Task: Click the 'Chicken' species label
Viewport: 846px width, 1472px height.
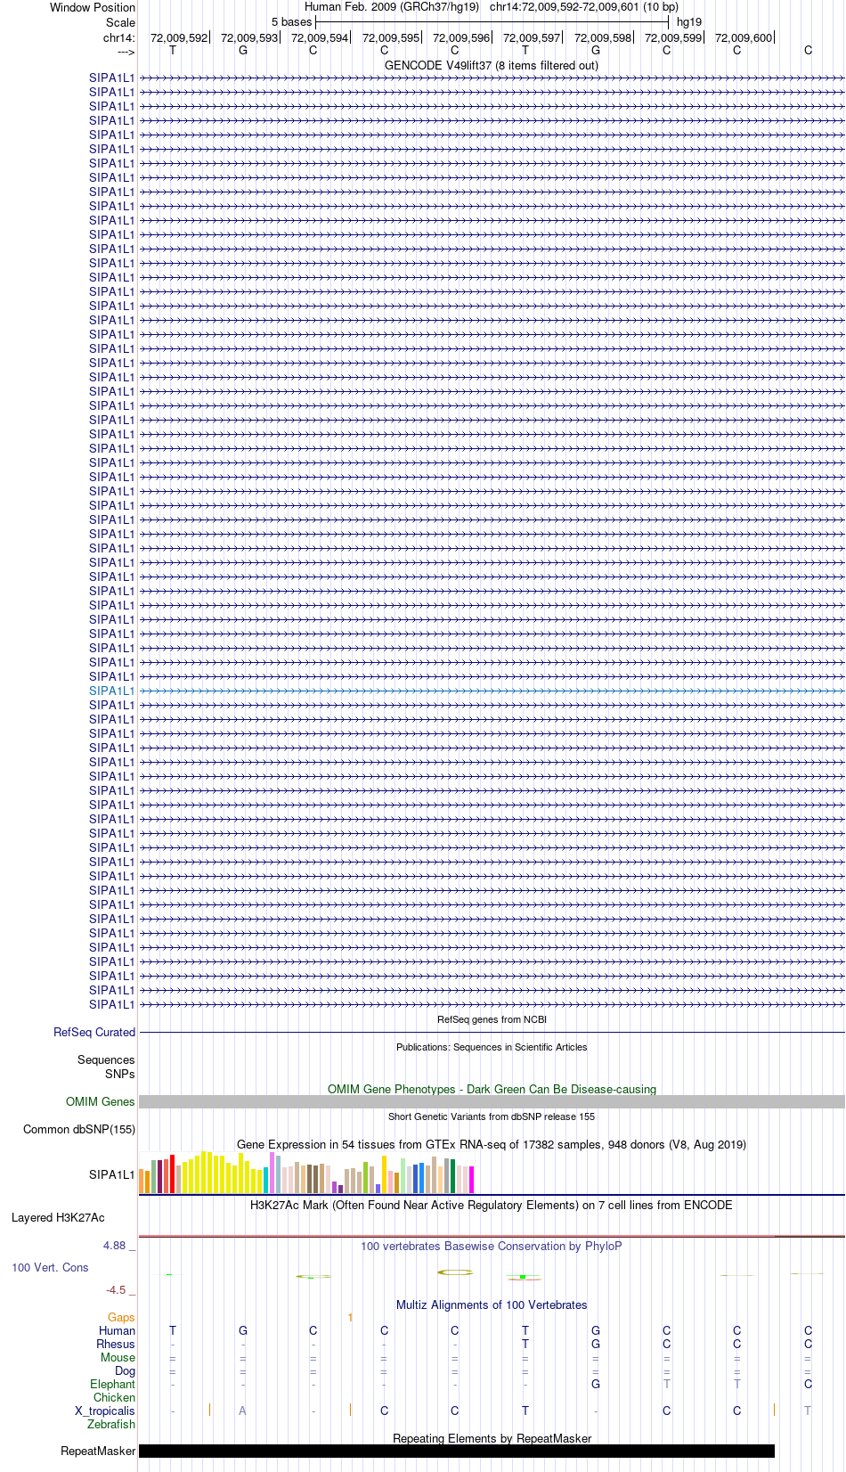Action: (x=114, y=1397)
